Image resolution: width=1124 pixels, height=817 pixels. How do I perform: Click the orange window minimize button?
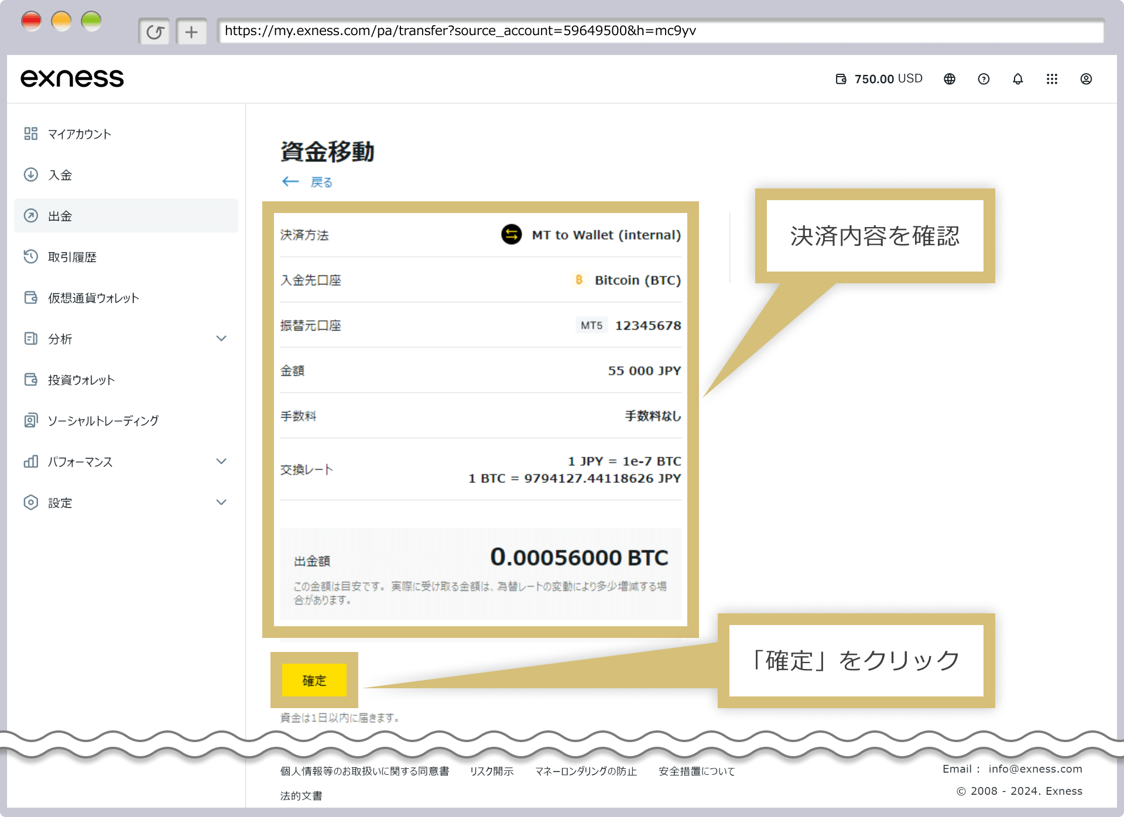coord(61,21)
